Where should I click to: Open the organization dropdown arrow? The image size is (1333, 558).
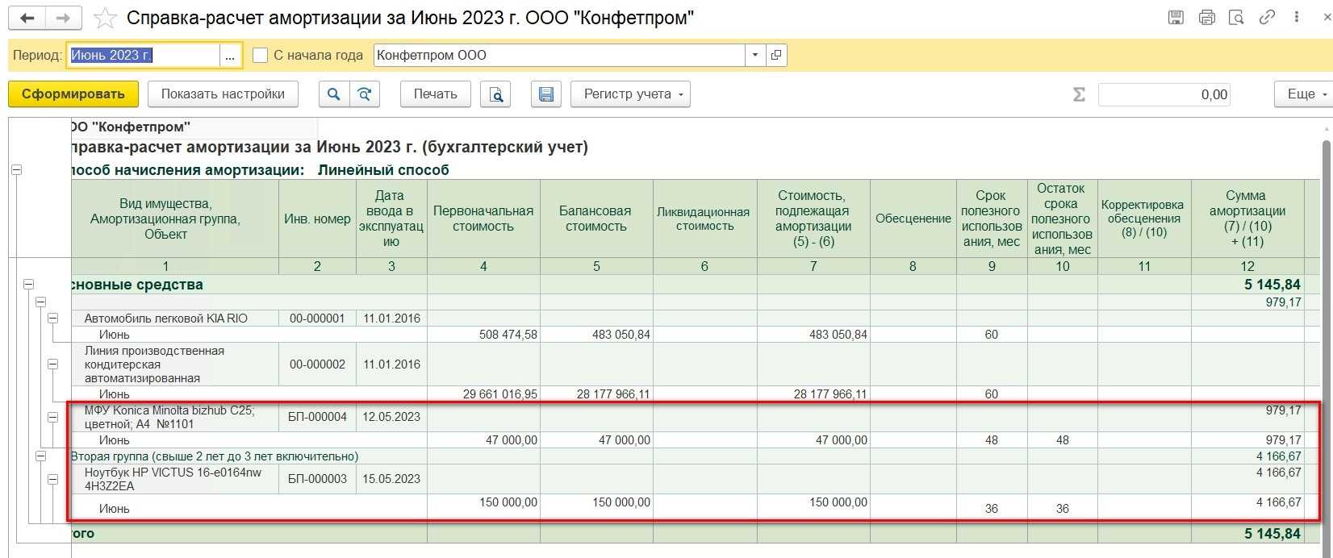coord(755,56)
